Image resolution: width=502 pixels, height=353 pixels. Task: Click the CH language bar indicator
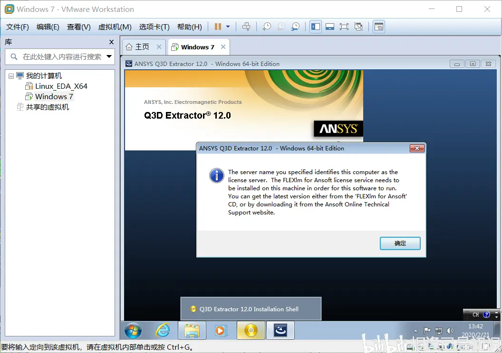tap(476, 315)
